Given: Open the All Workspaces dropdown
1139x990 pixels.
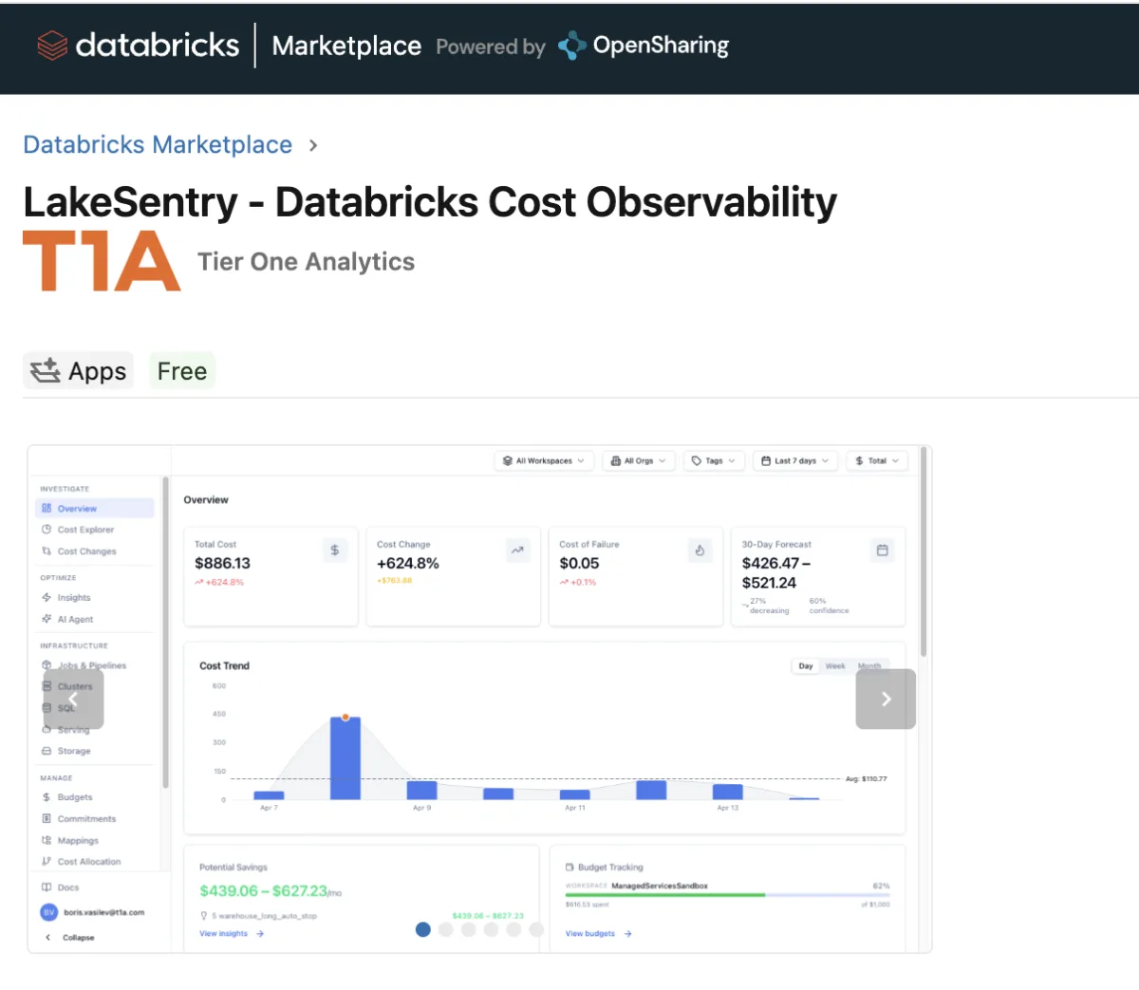Looking at the screenshot, I should [x=544, y=460].
